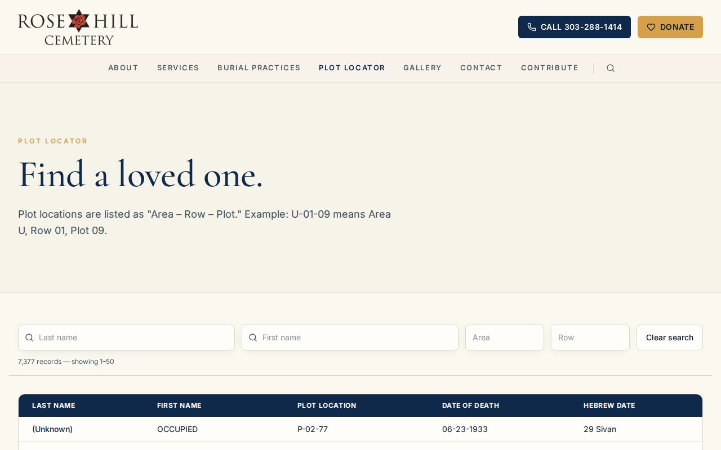Click the phone icon in call button
721x450 pixels.
pyautogui.click(x=531, y=27)
